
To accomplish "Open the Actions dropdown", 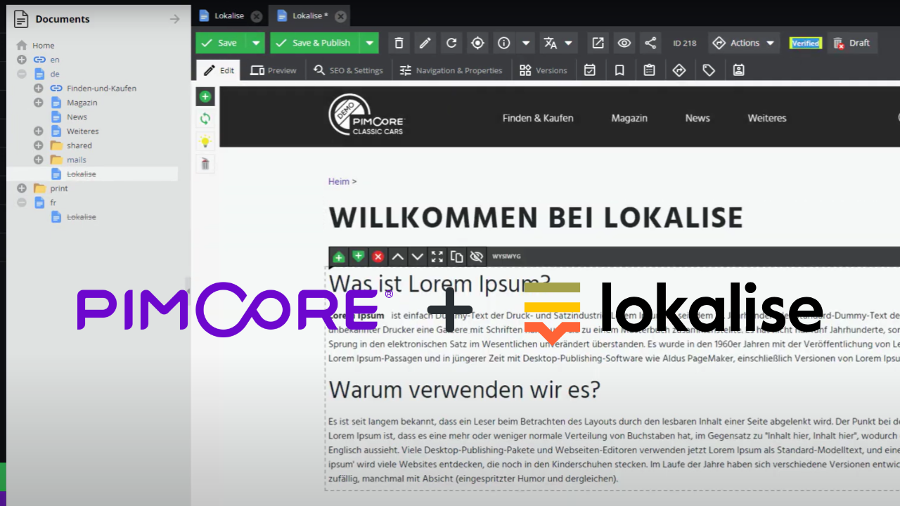I will [744, 43].
